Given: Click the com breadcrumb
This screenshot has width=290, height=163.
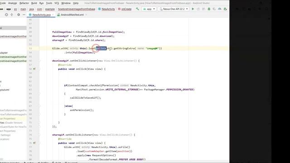Looking at the screenshot, I should [39, 9].
